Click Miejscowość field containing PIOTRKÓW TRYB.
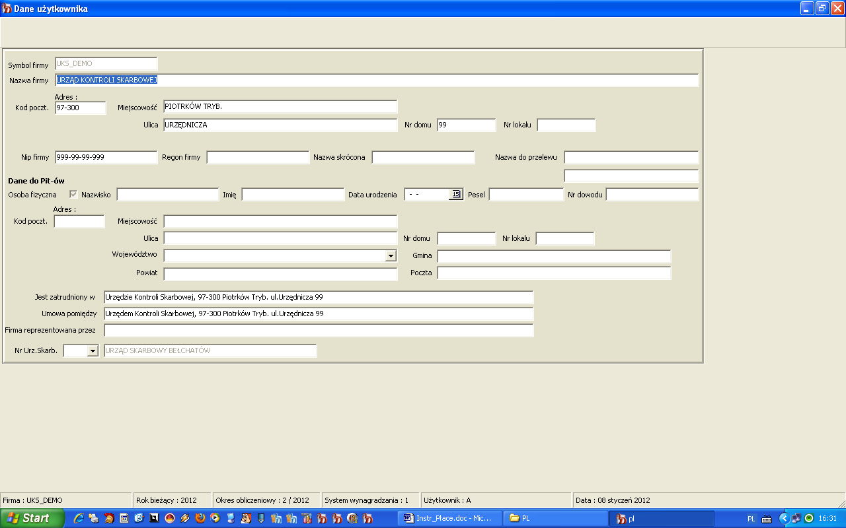 (x=280, y=107)
